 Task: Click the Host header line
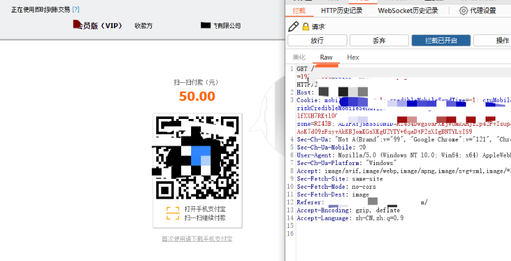[332, 92]
